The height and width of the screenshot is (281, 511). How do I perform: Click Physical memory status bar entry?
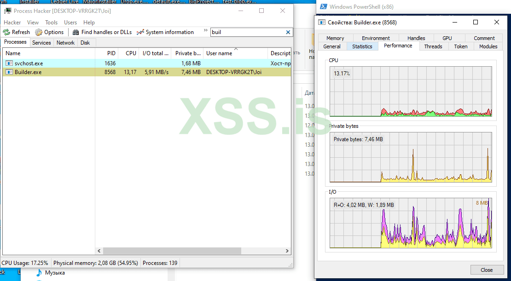95,263
